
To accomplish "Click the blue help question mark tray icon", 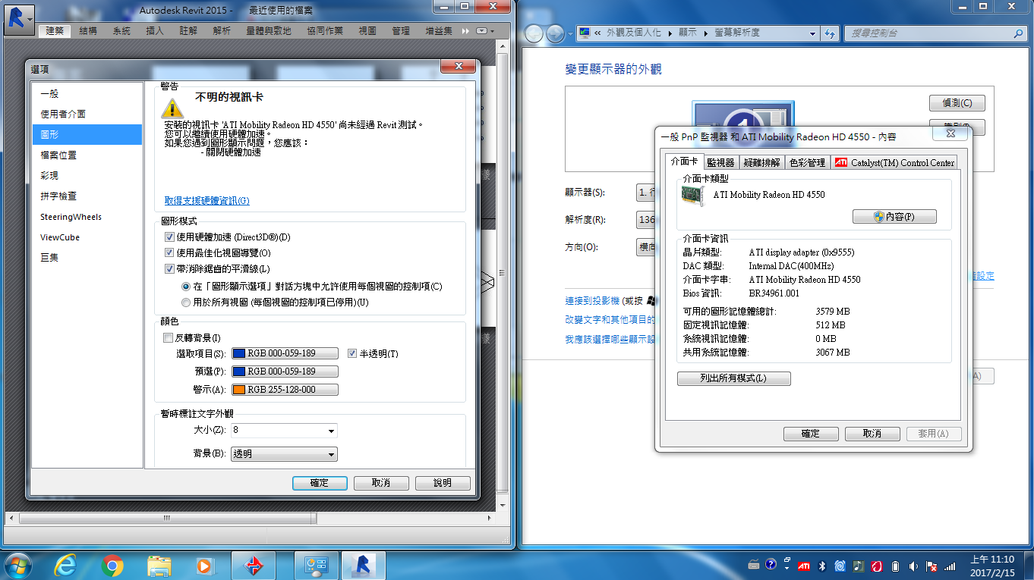I will point(771,565).
